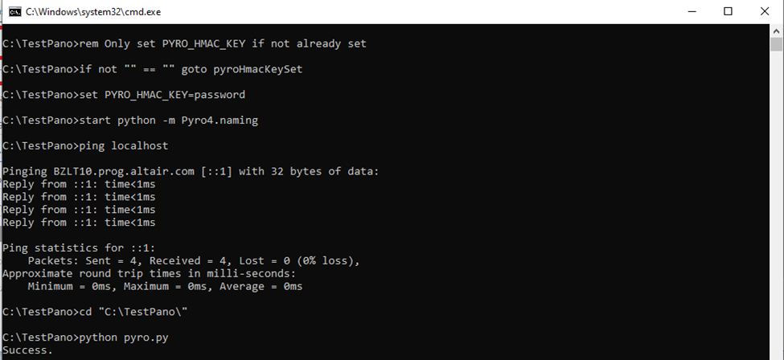This screenshot has height=360, width=784.
Task: Click the "Success." output text
Action: (x=28, y=350)
